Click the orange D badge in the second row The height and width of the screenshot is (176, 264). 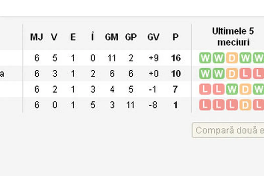(232, 74)
